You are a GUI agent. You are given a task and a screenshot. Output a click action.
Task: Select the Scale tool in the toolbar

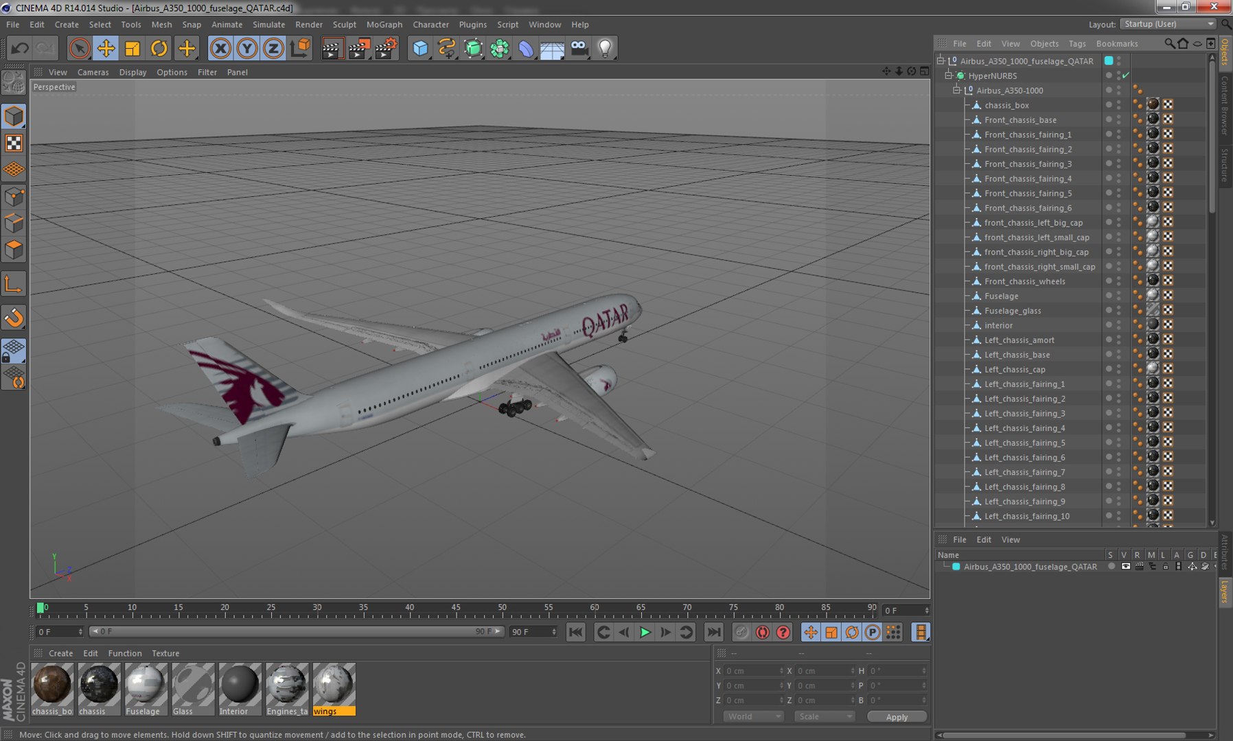(x=132, y=49)
